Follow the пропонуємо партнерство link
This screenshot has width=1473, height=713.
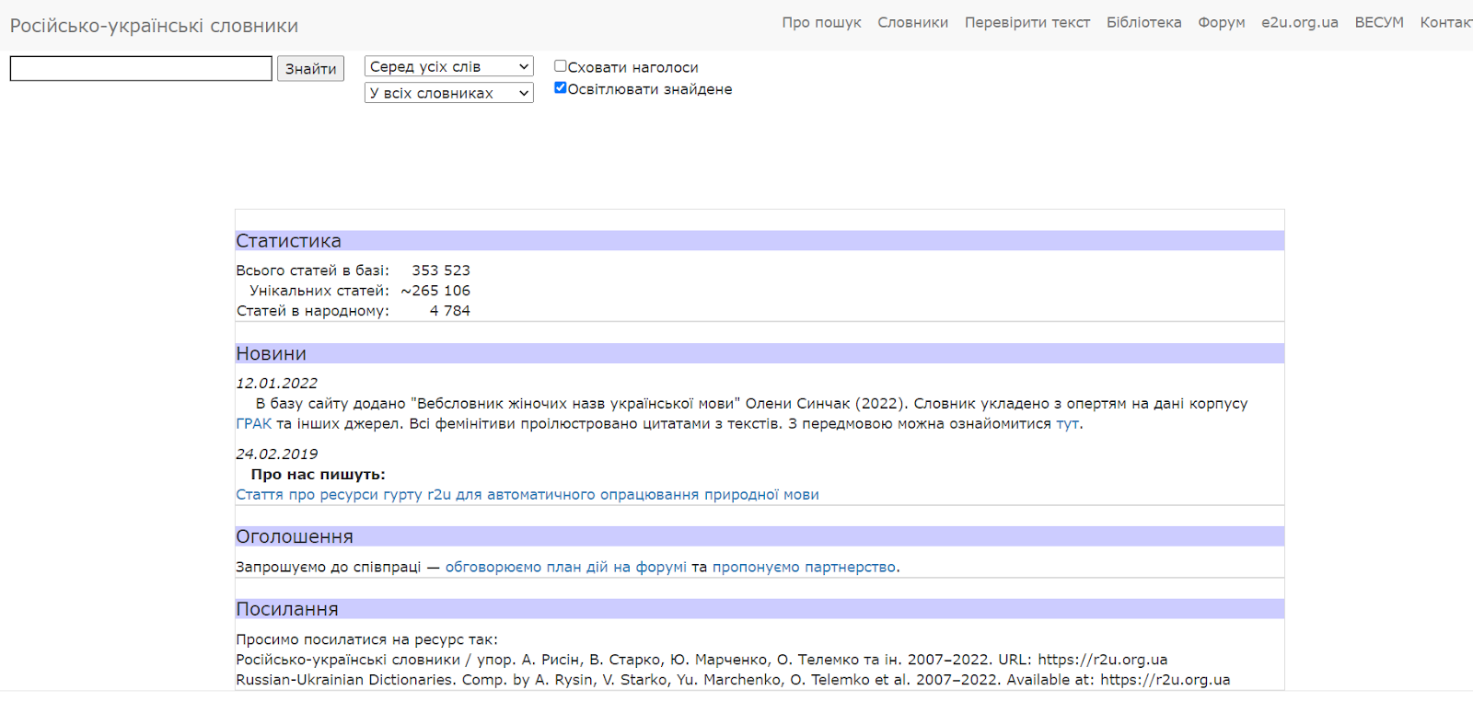point(804,568)
